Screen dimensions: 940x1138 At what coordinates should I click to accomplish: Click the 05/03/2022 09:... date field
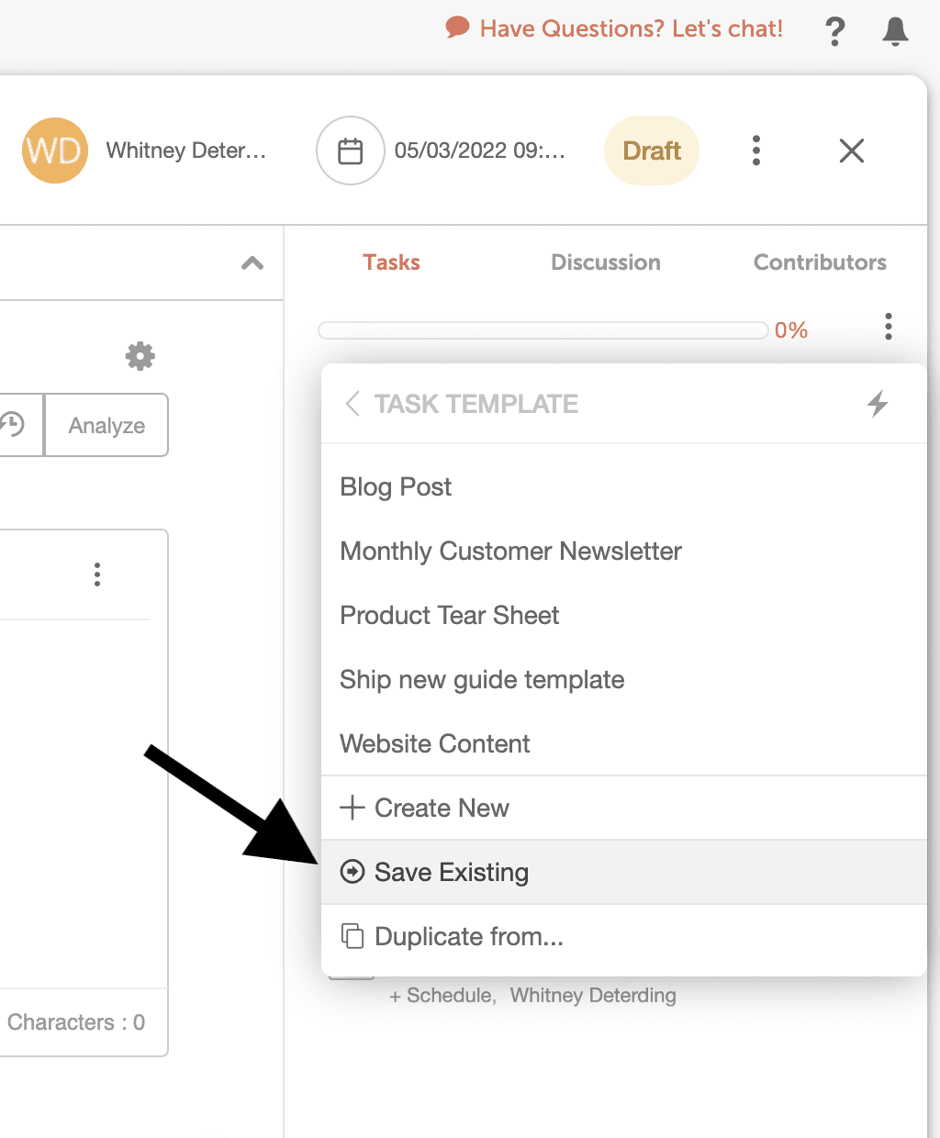pyautogui.click(x=479, y=151)
